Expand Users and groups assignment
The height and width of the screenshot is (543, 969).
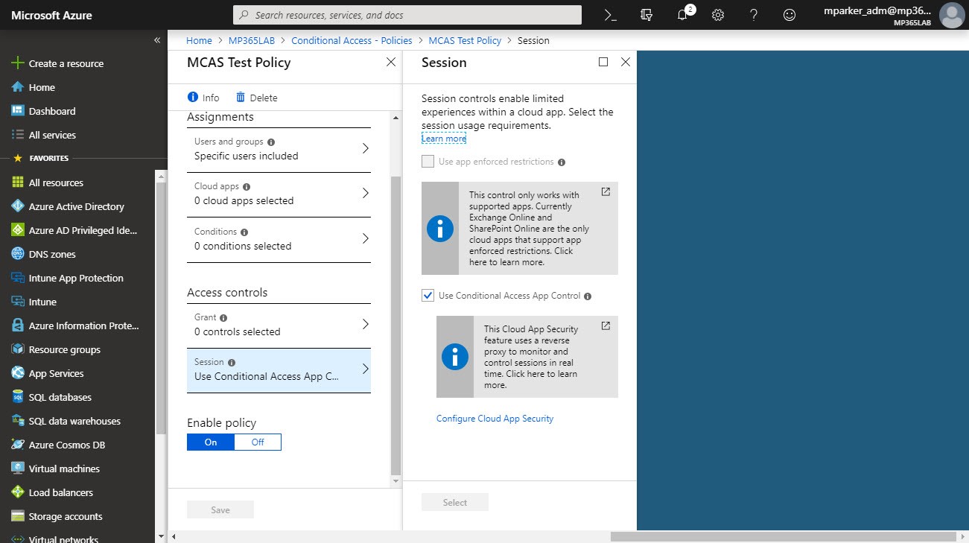(x=279, y=149)
